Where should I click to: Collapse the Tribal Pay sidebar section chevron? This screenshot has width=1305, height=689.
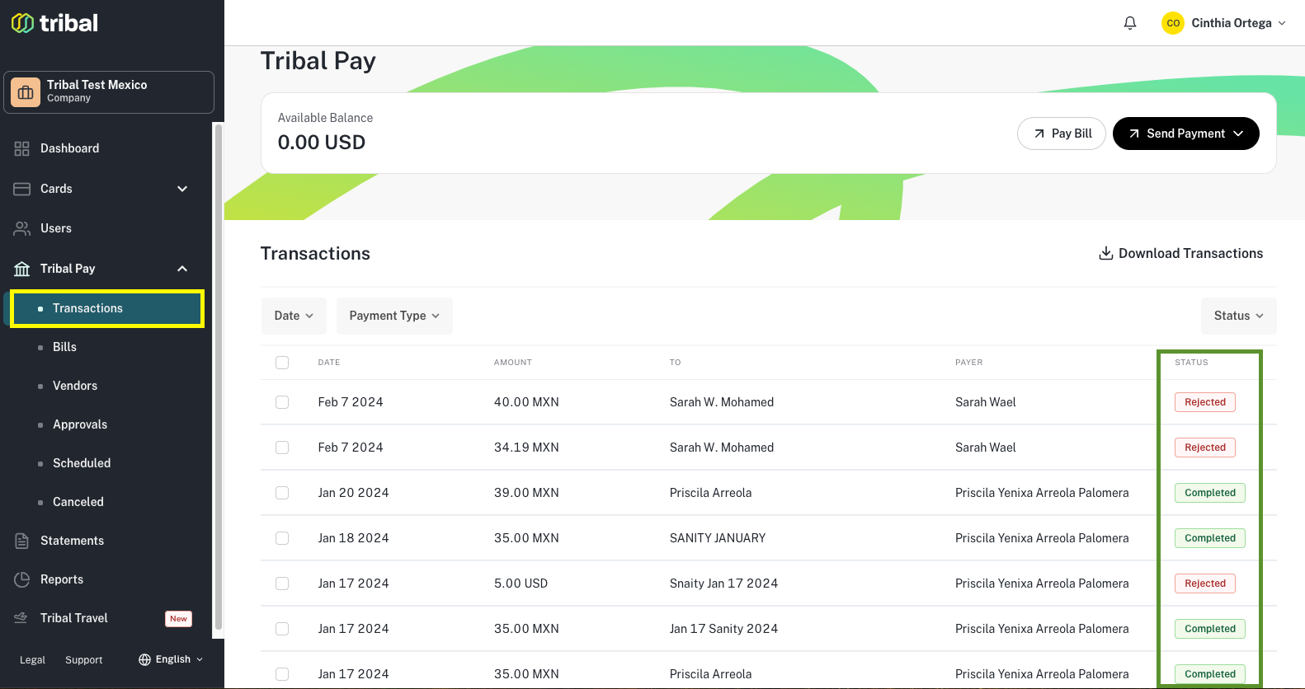tap(182, 269)
